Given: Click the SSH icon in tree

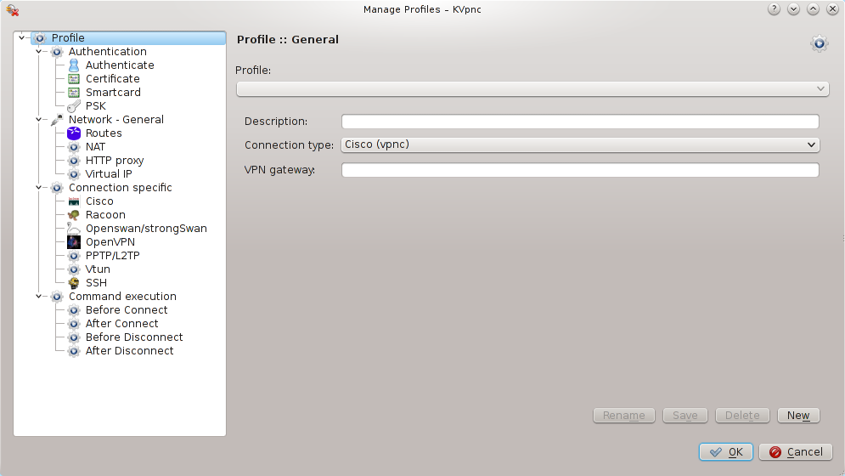Looking at the screenshot, I should coord(74,283).
